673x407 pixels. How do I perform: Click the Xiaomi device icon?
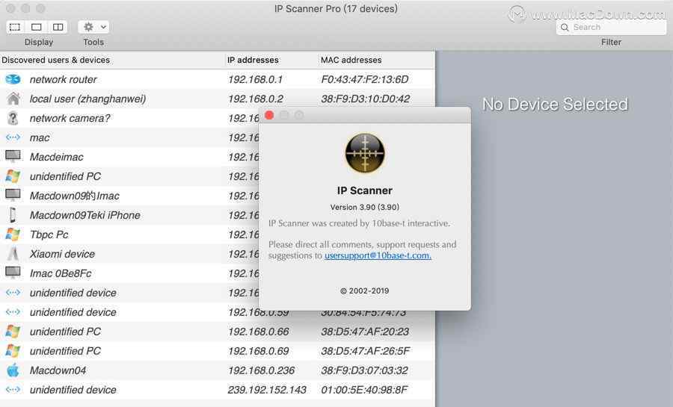(13, 254)
